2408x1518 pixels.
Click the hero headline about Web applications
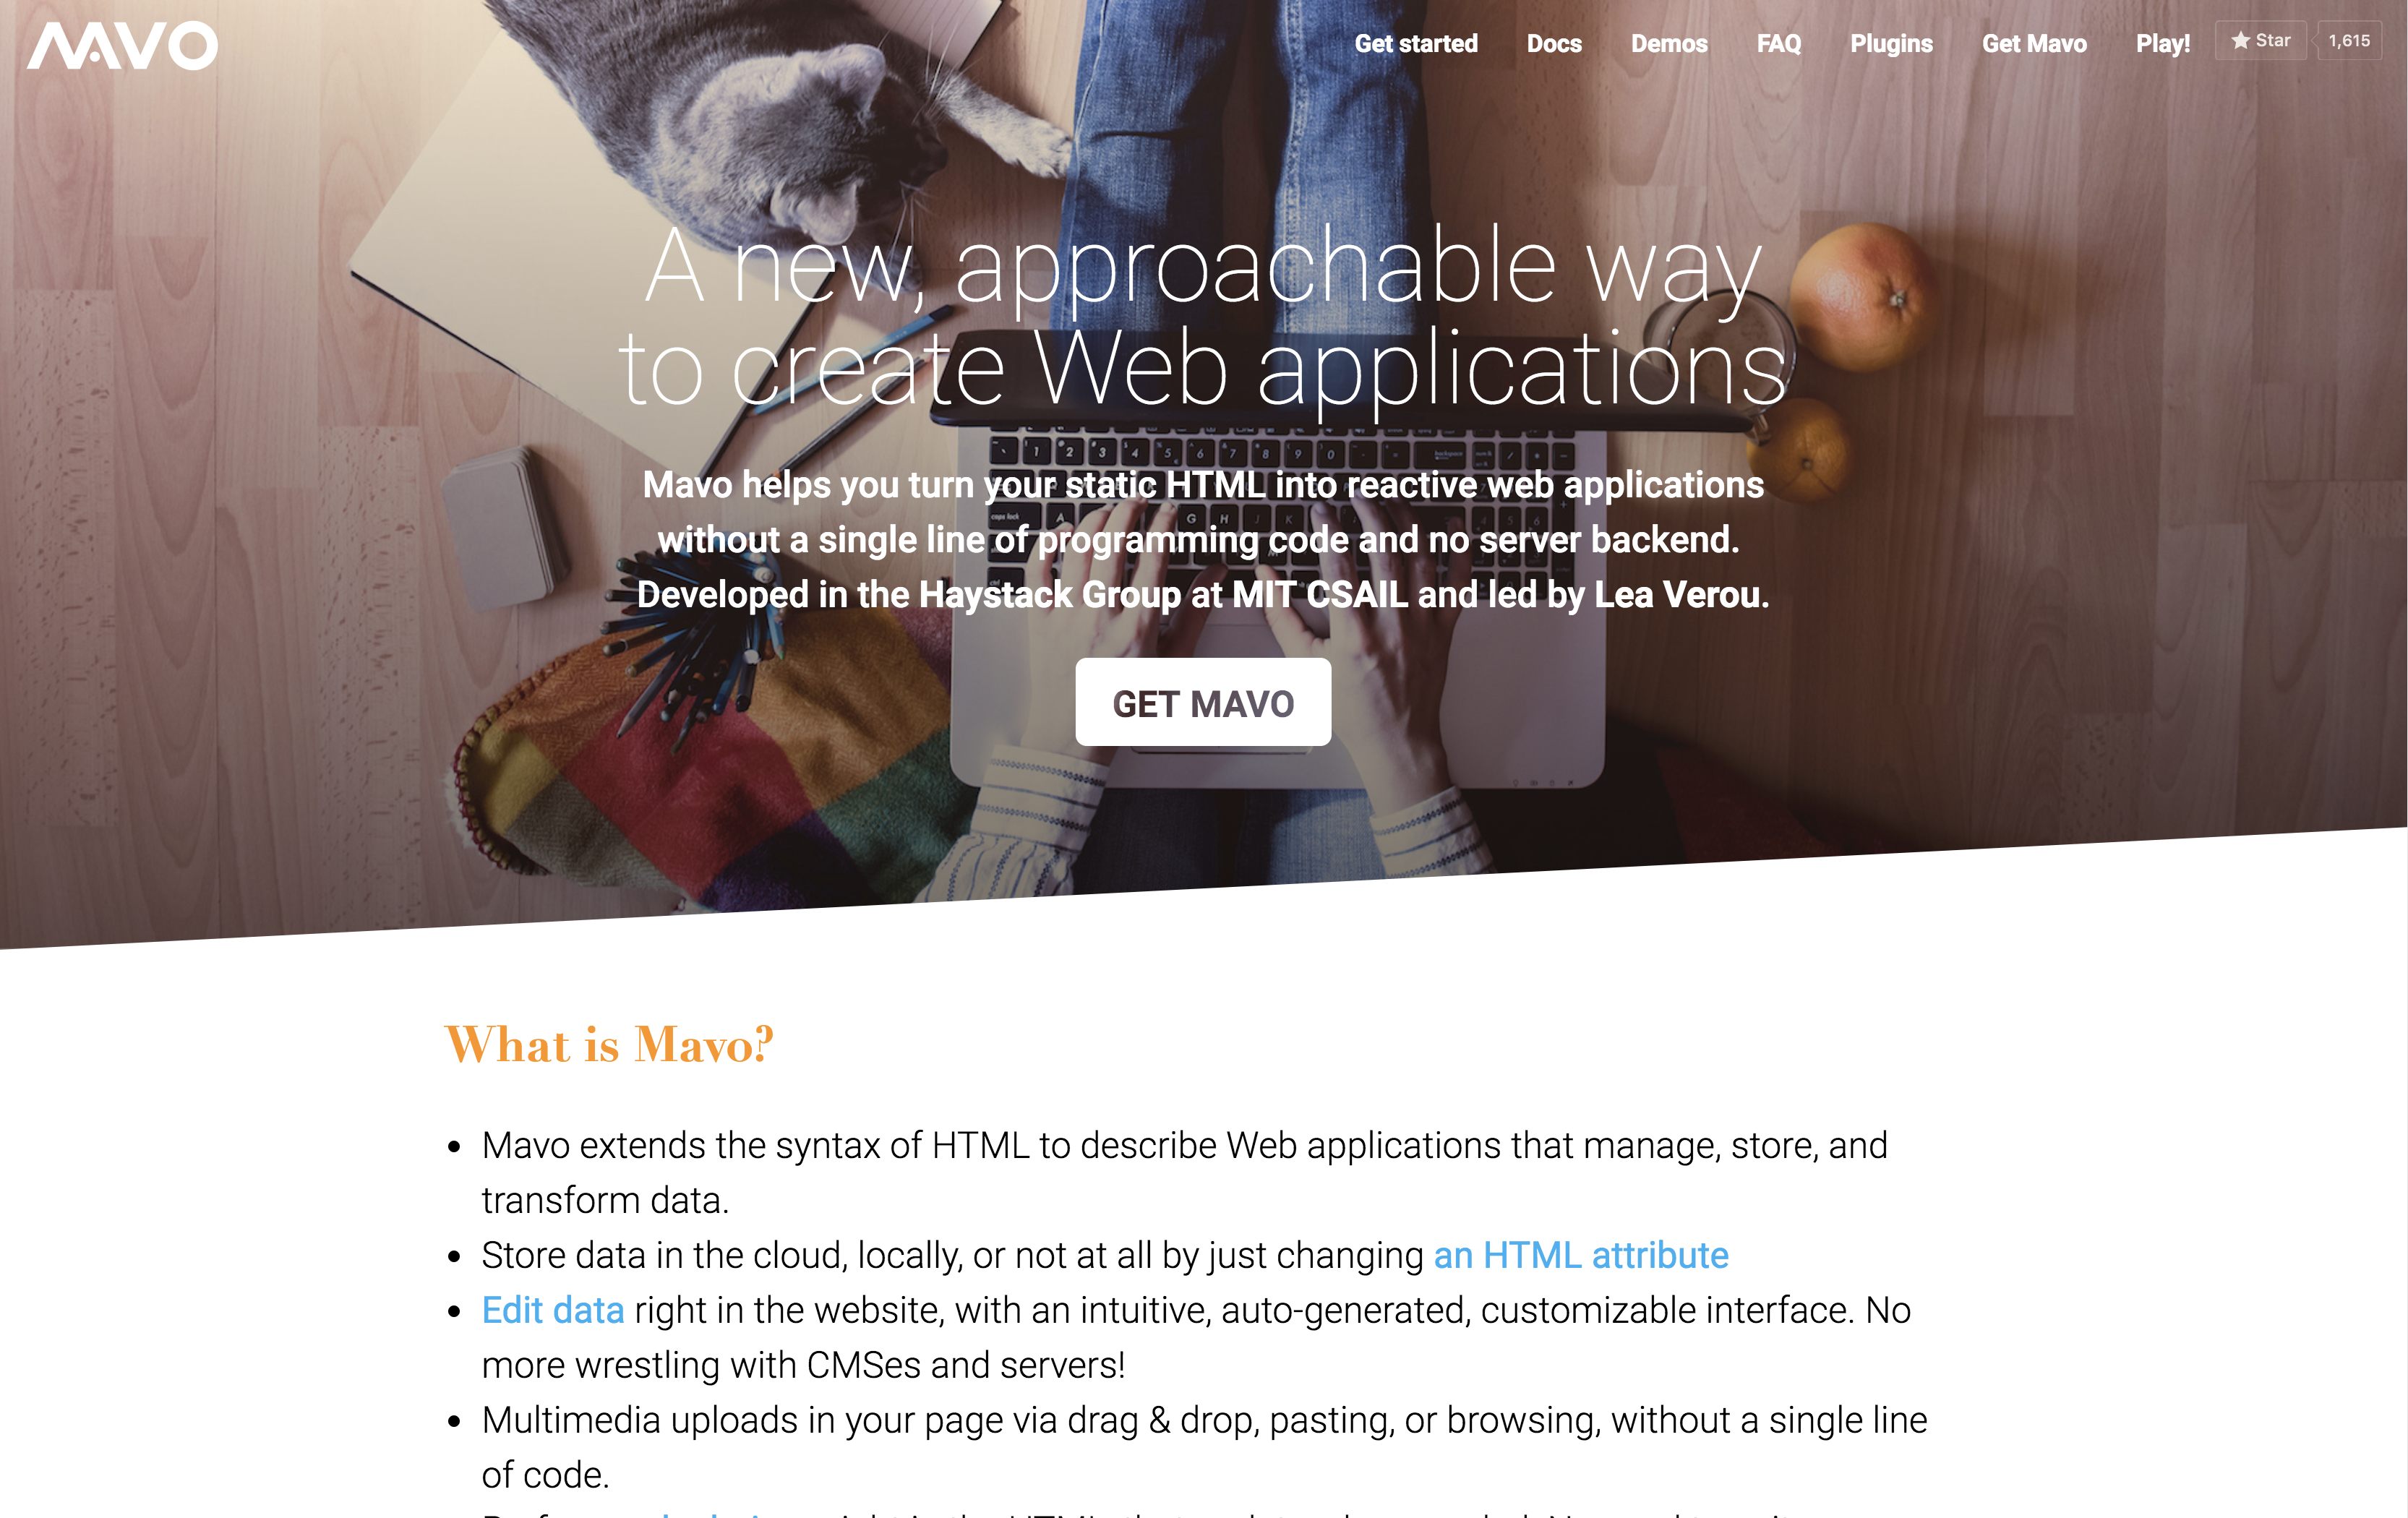pos(1203,317)
